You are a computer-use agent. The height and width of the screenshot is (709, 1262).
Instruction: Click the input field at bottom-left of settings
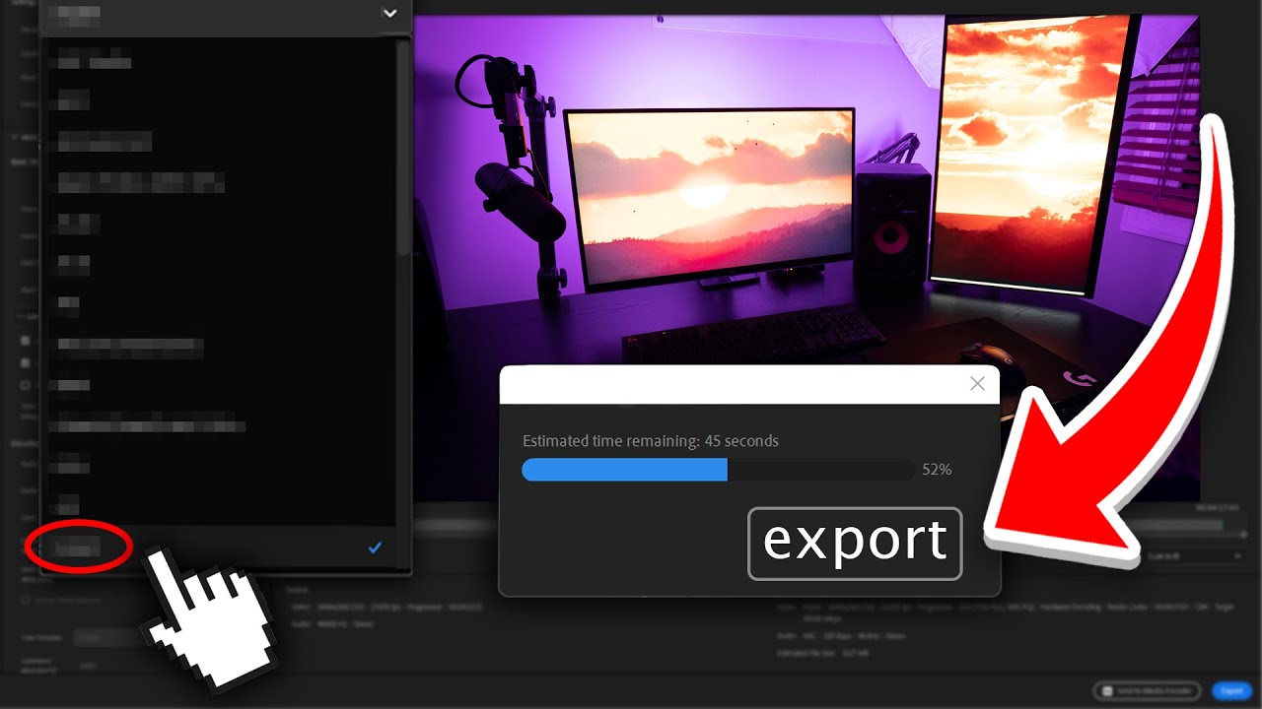[x=104, y=637]
